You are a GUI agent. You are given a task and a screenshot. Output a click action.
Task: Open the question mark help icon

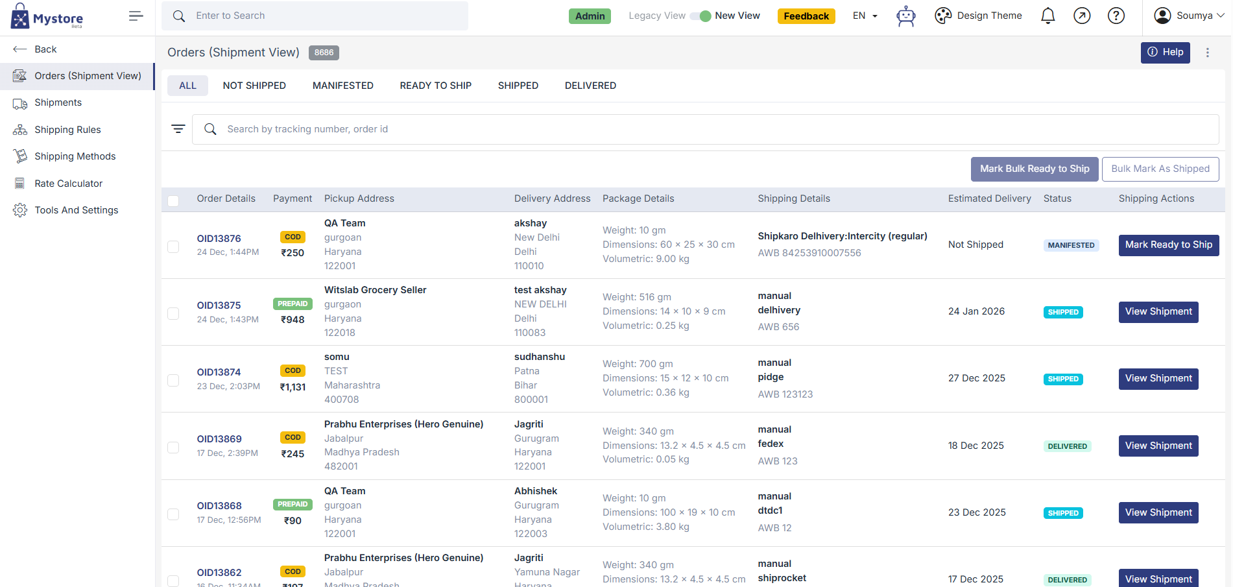pos(1116,16)
